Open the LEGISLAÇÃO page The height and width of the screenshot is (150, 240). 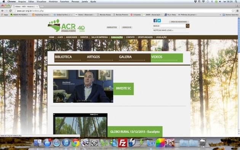tap(161, 37)
